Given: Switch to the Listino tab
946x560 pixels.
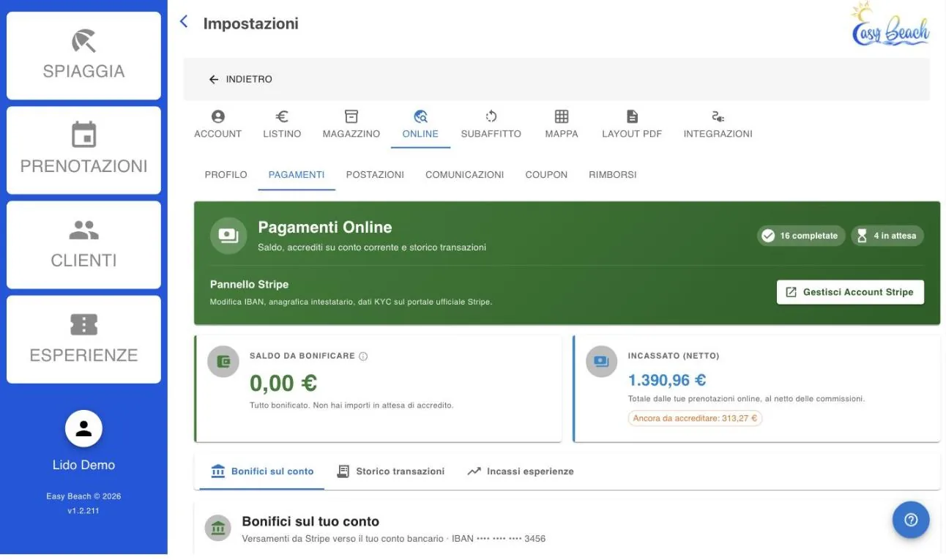Looking at the screenshot, I should coord(282,124).
